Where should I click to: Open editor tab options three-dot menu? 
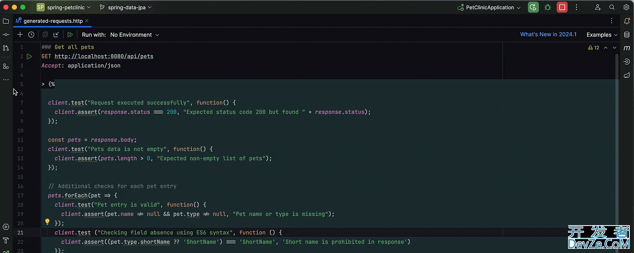[612, 21]
